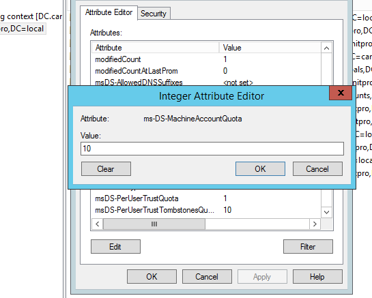Click the Value field containing 10
Viewport: 372px width, 298px height.
point(212,149)
